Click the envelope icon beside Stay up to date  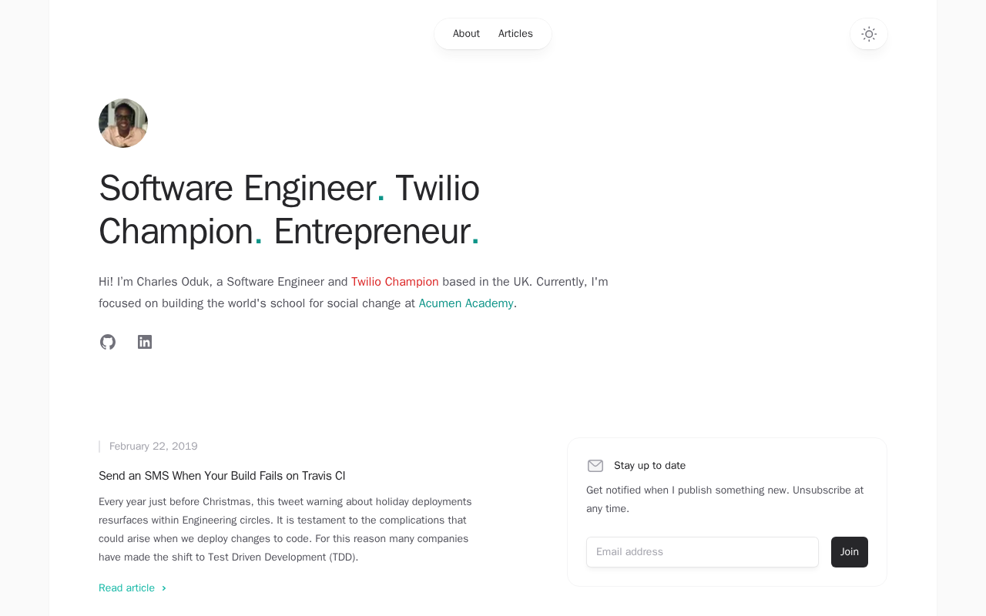click(x=595, y=466)
